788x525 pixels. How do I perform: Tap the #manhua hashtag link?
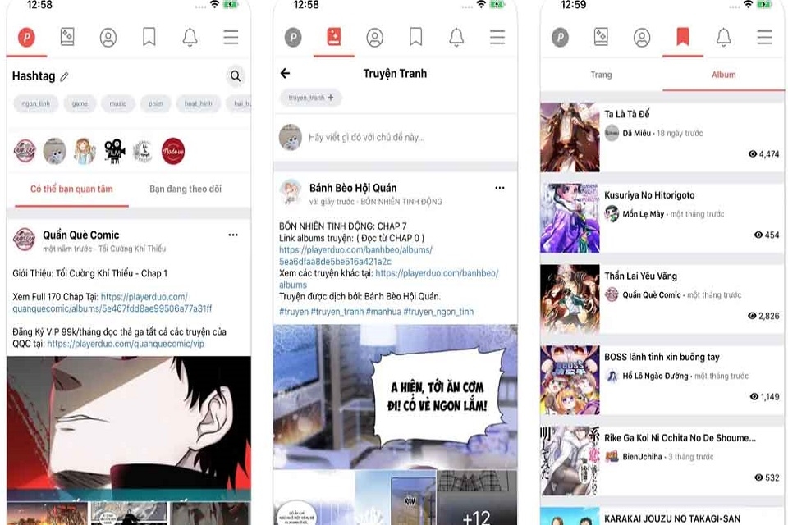point(383,312)
